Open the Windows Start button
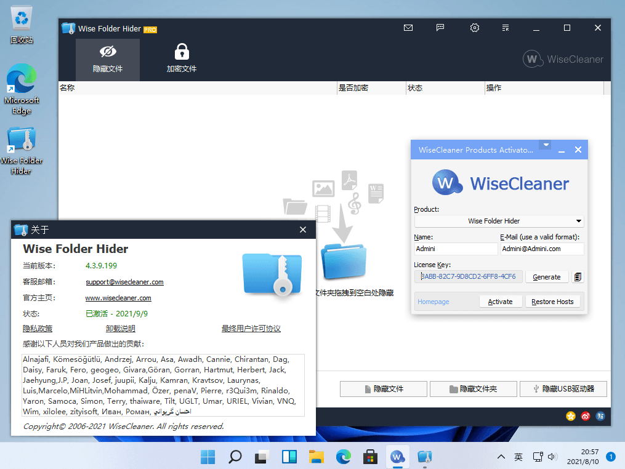 [208, 457]
